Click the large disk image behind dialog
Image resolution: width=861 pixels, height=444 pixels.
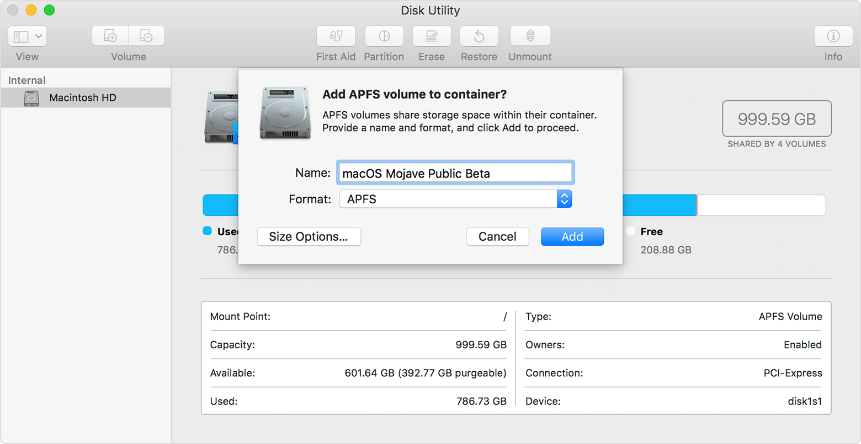(x=221, y=117)
